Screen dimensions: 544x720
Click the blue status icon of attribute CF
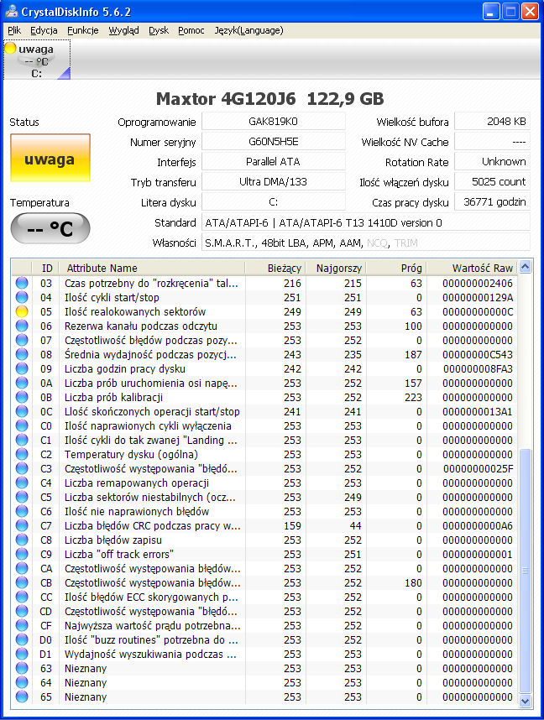(22, 625)
